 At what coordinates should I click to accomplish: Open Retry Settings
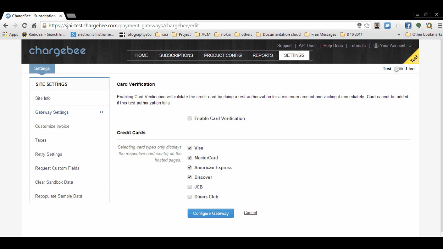[x=70, y=154]
